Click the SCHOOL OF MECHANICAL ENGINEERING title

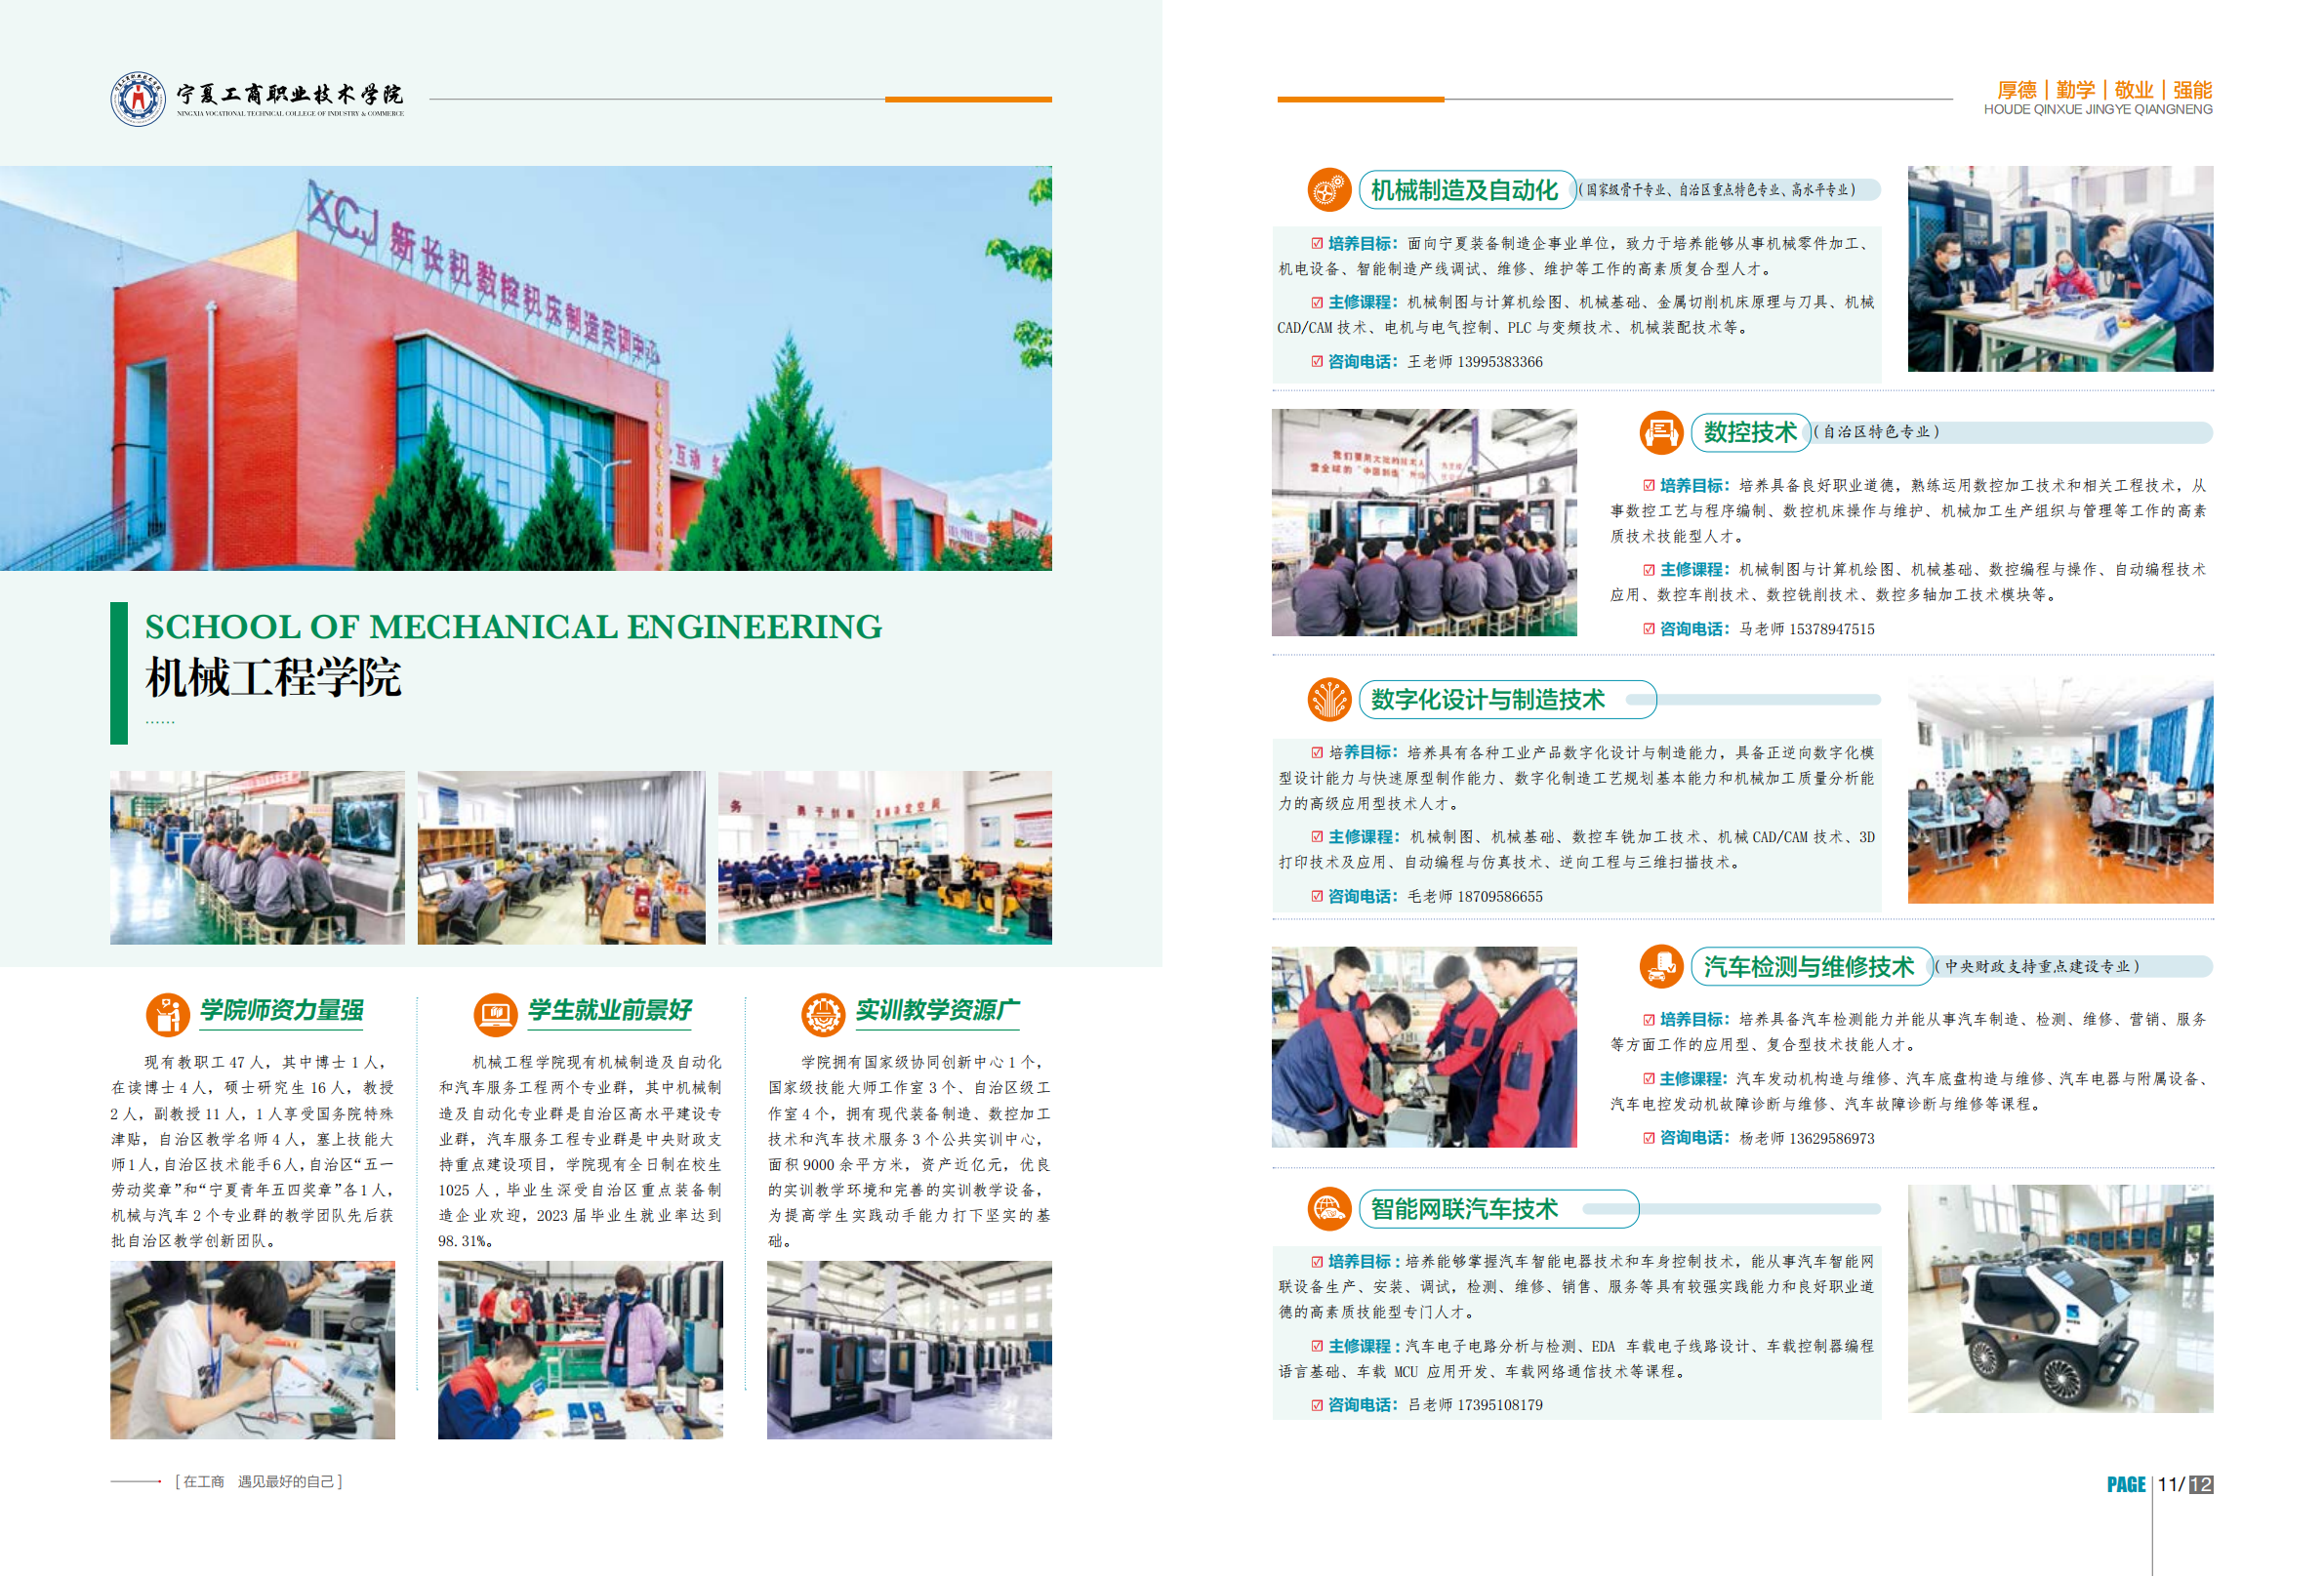click(513, 627)
